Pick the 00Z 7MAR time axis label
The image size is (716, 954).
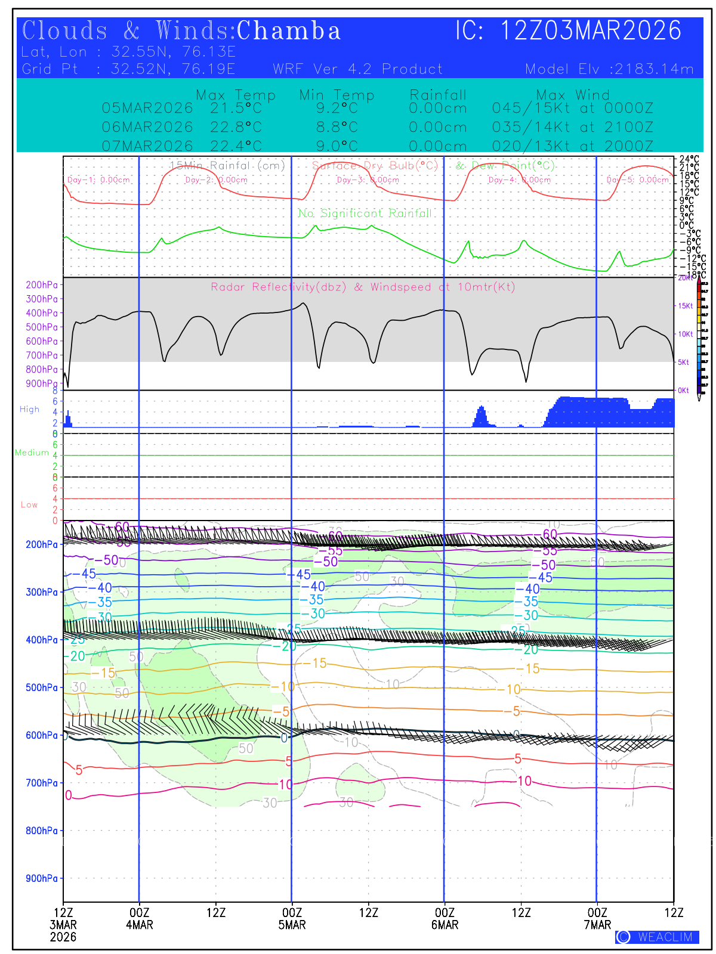pyautogui.click(x=597, y=919)
